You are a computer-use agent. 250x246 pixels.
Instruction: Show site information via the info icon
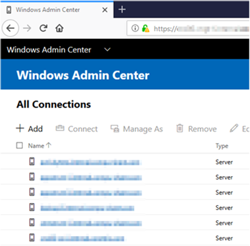135,28
